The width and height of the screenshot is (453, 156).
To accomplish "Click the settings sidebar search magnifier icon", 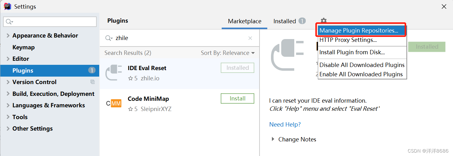I will (x=9, y=22).
